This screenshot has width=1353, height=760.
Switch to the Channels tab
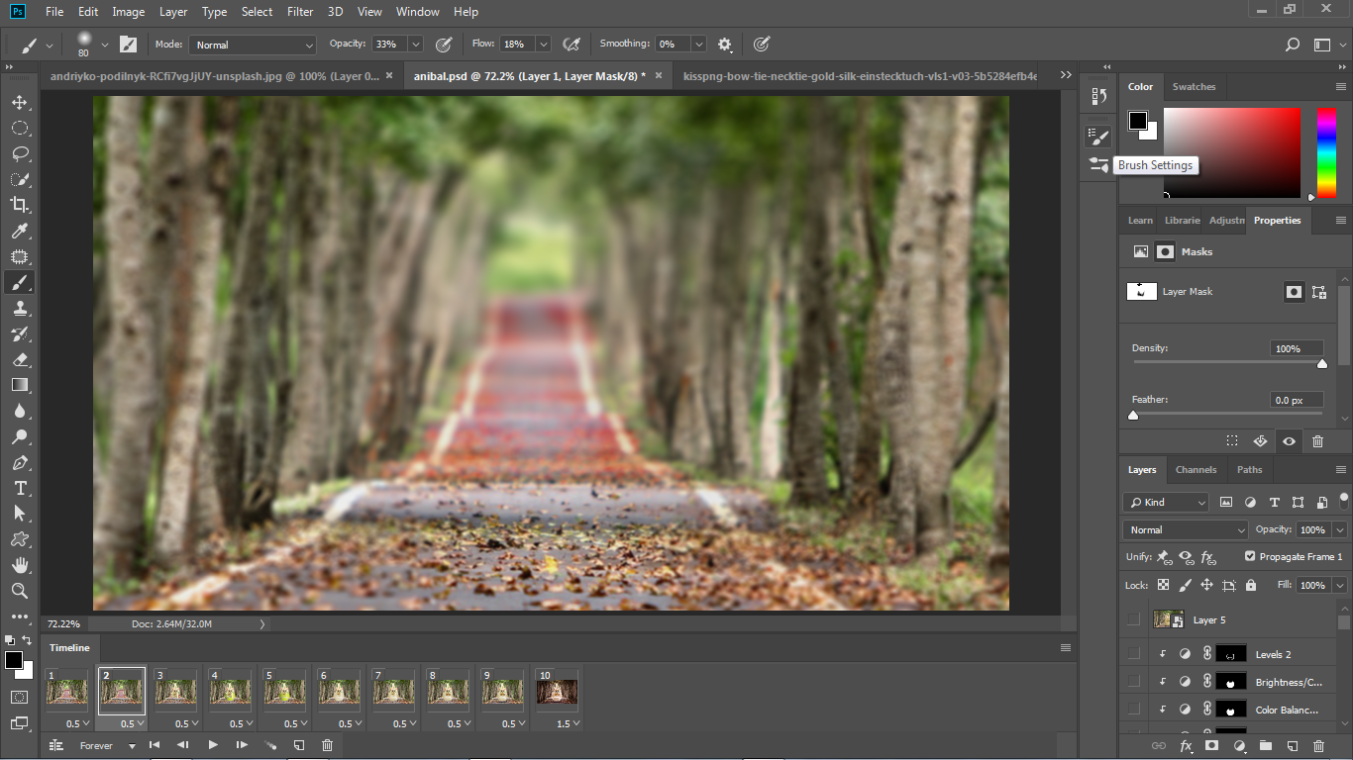[x=1196, y=469]
